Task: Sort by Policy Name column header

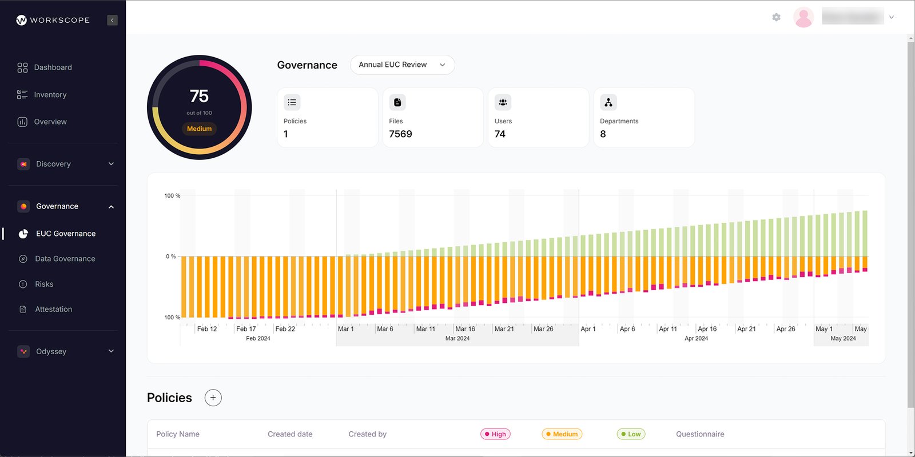Action: point(178,434)
